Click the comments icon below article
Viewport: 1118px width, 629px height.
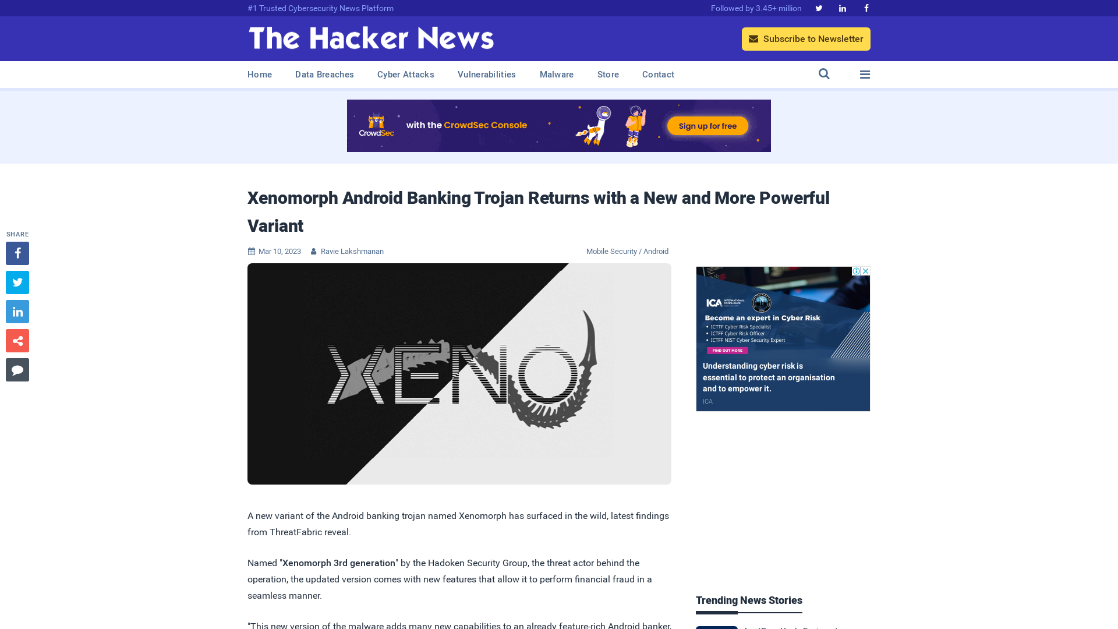[17, 369]
